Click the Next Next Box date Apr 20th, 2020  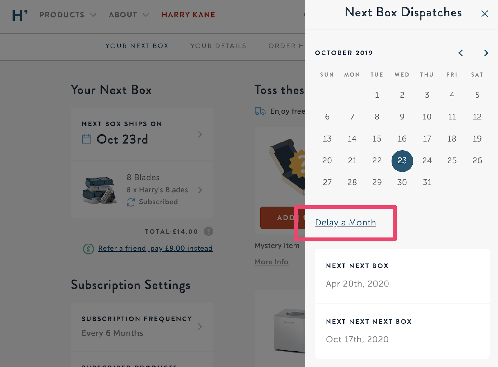[357, 284]
